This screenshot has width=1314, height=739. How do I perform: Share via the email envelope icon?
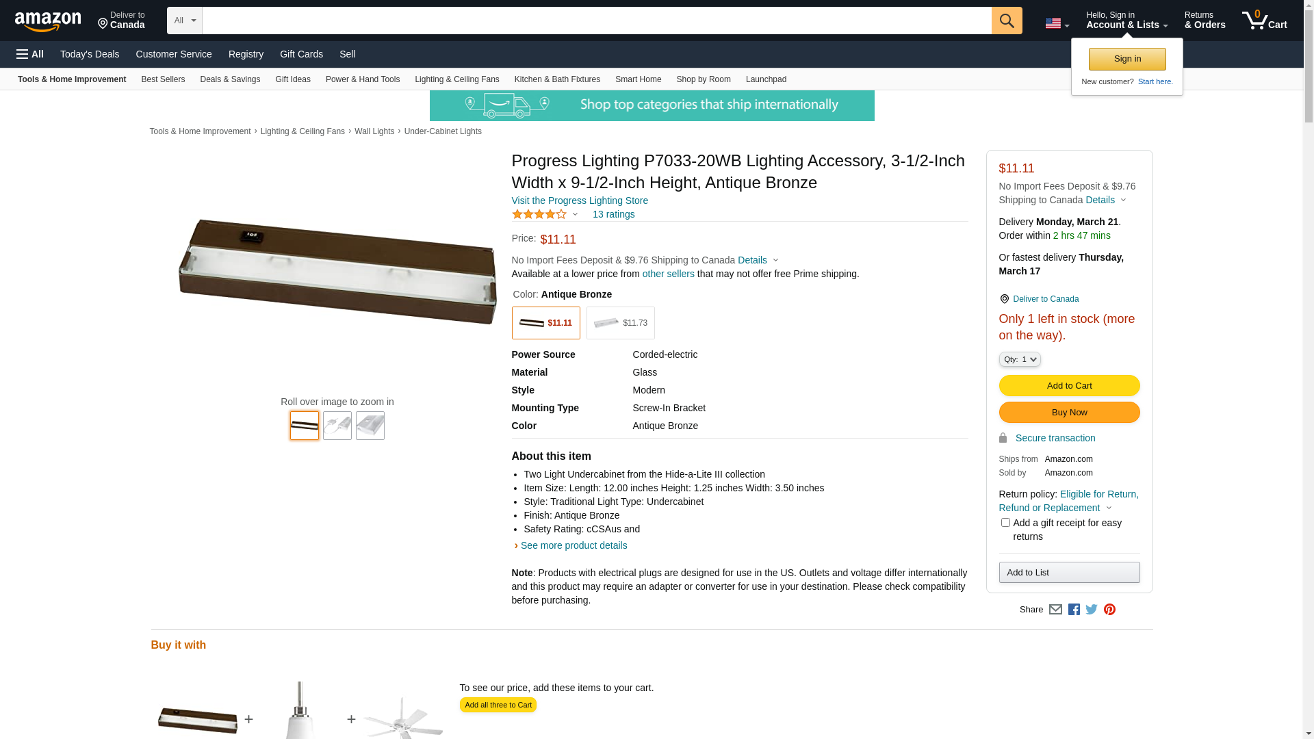(x=1055, y=610)
